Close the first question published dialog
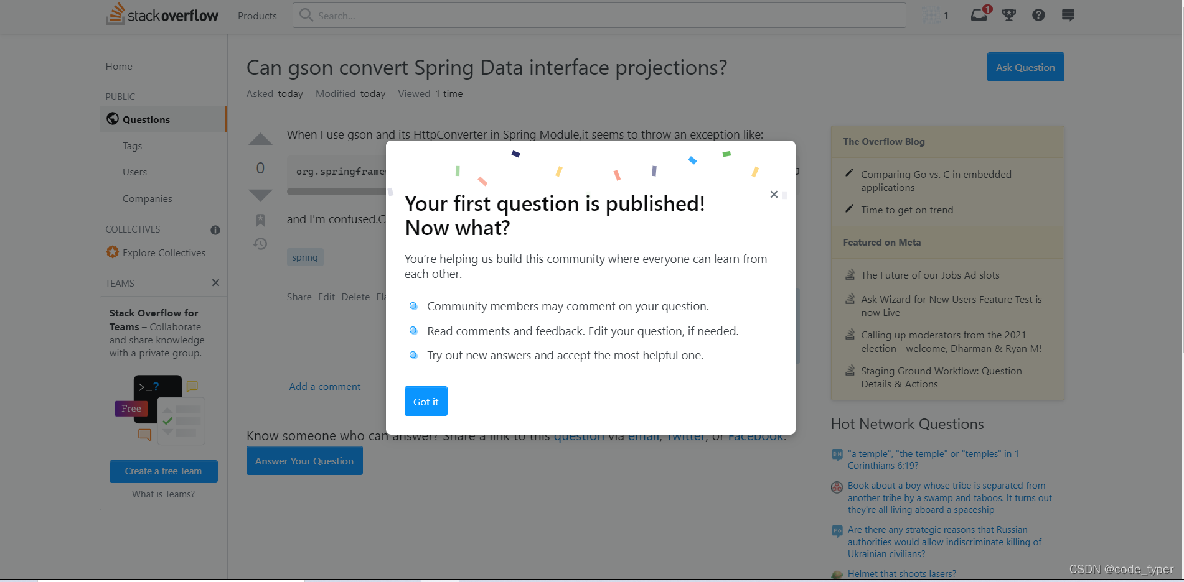The width and height of the screenshot is (1184, 582). pos(774,195)
